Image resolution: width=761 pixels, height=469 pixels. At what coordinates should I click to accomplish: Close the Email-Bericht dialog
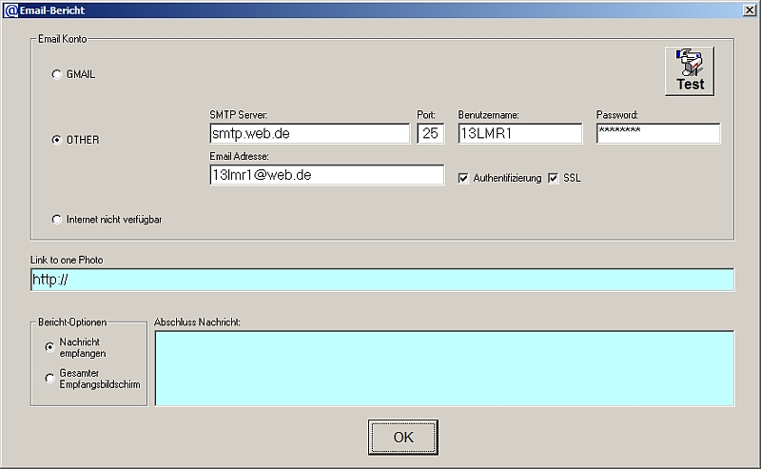[x=749, y=10]
